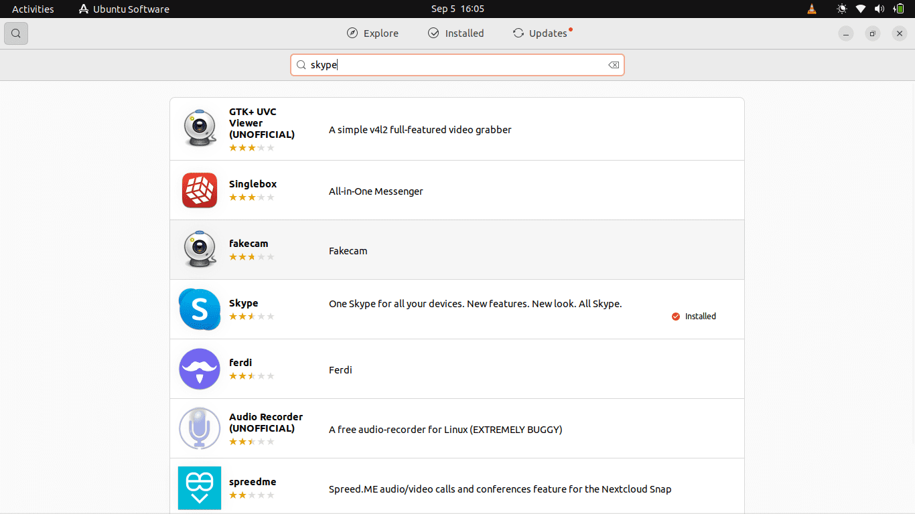Open the Wi-Fi network indicator
Viewport: 915px width, 514px height.
tap(861, 9)
